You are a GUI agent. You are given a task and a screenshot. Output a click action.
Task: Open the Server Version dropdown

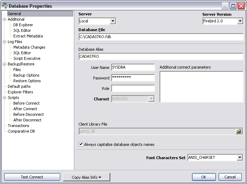240,21
